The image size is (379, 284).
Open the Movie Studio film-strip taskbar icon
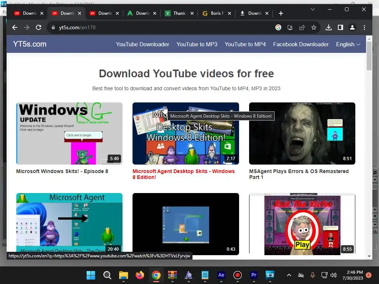[x=270, y=275]
